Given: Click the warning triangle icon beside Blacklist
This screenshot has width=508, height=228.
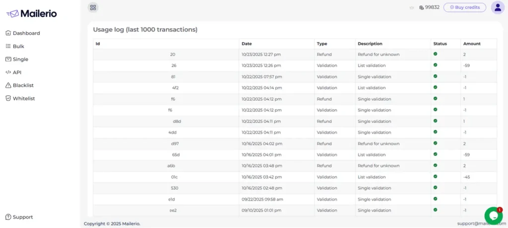Looking at the screenshot, I should click(x=8, y=85).
